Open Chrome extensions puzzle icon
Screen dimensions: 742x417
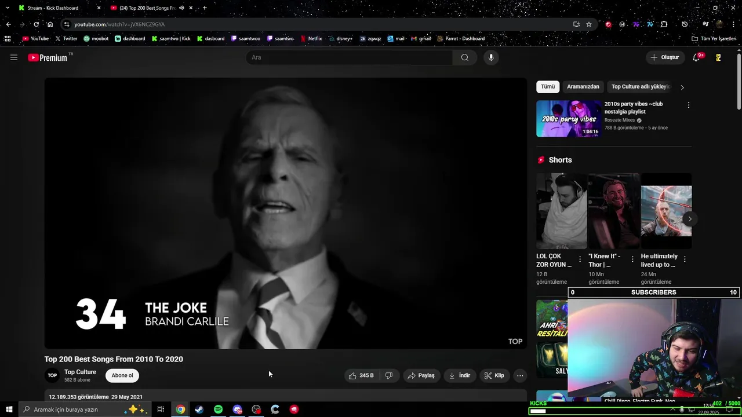click(664, 24)
